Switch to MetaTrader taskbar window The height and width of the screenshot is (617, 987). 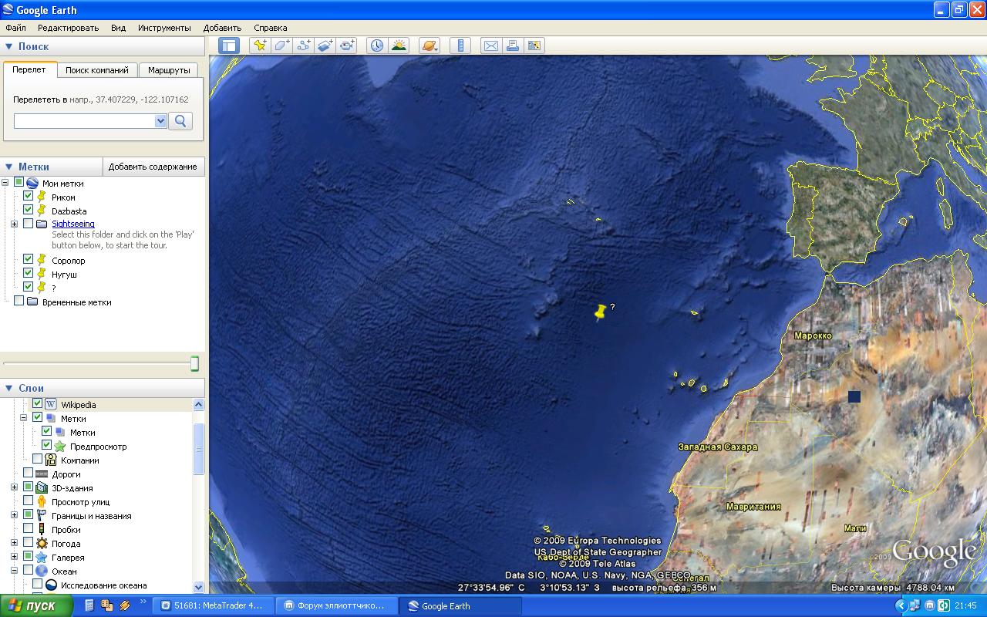pyautogui.click(x=211, y=605)
